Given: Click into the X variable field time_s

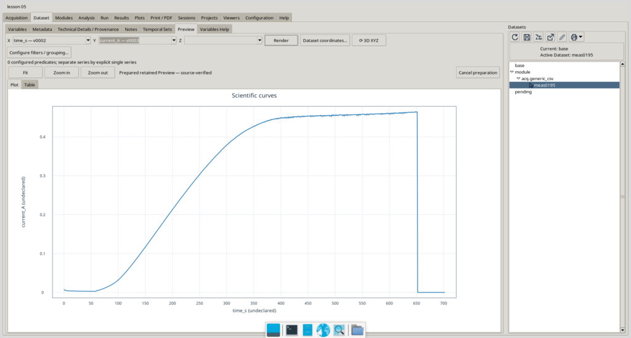Looking at the screenshot, I should click(x=49, y=40).
